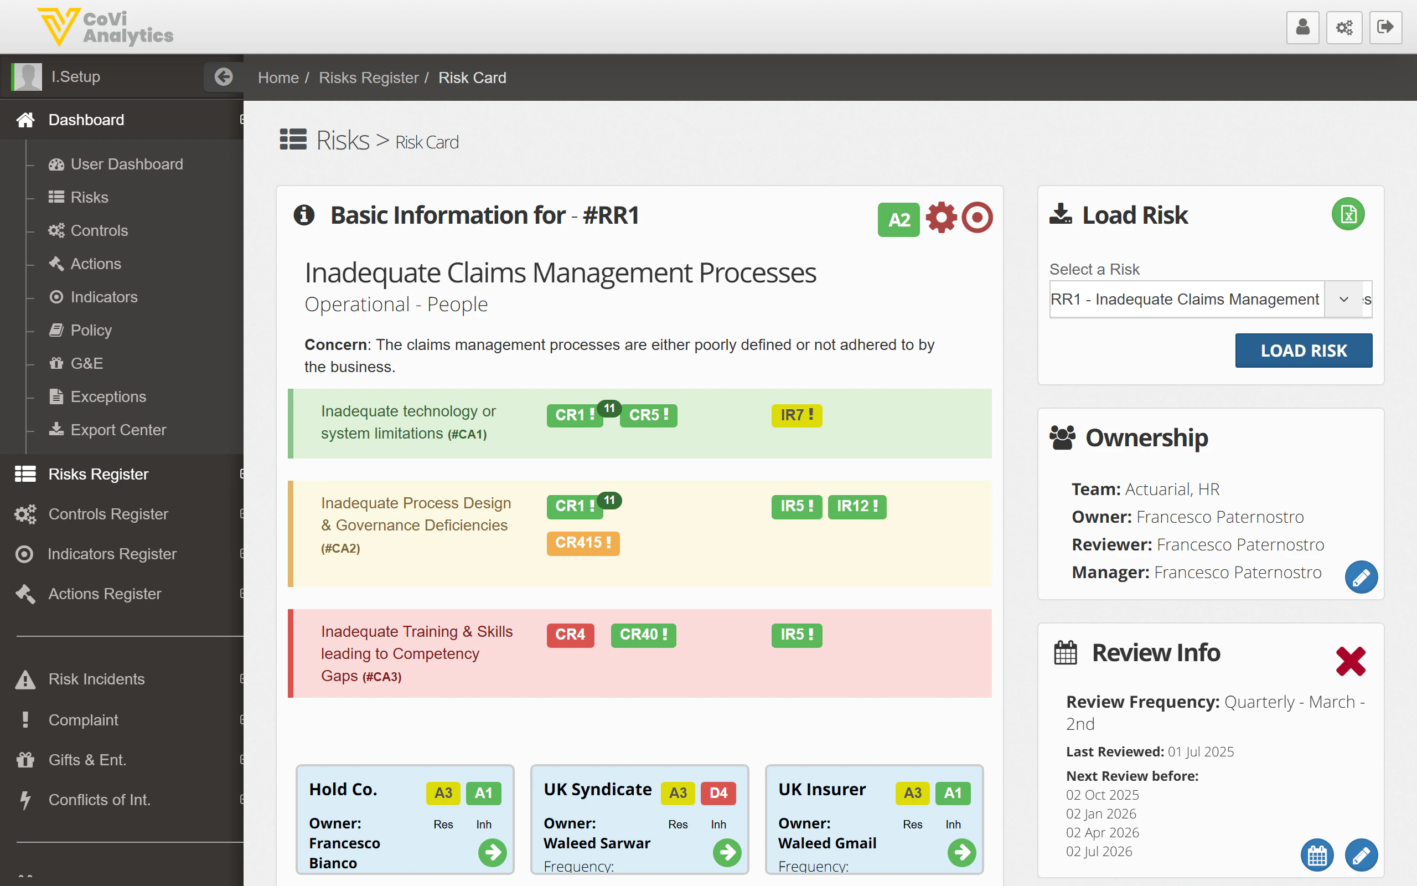Click the red gear icon beside A2 badge
1417x886 pixels.
(x=941, y=218)
